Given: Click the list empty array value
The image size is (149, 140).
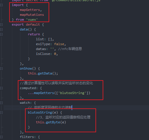Looking at the screenshot, I should pos(50,39).
